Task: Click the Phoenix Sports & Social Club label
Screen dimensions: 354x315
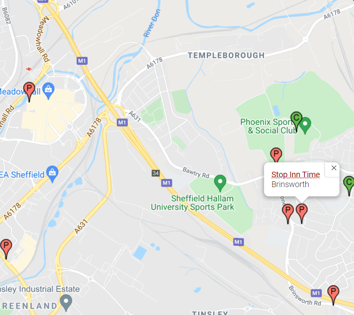Action: (x=269, y=126)
